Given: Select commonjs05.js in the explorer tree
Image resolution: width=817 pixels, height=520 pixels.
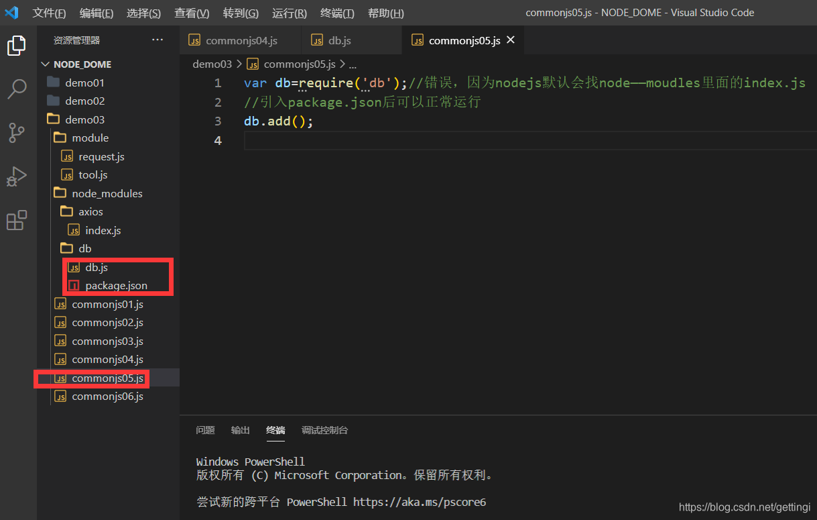Looking at the screenshot, I should pos(108,378).
